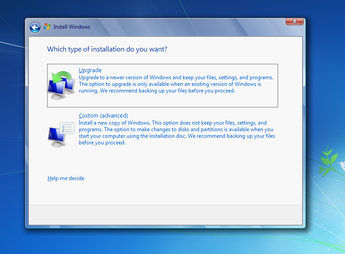
Task: Click the 'Which type of installation do you want?' heading
Action: (x=107, y=49)
